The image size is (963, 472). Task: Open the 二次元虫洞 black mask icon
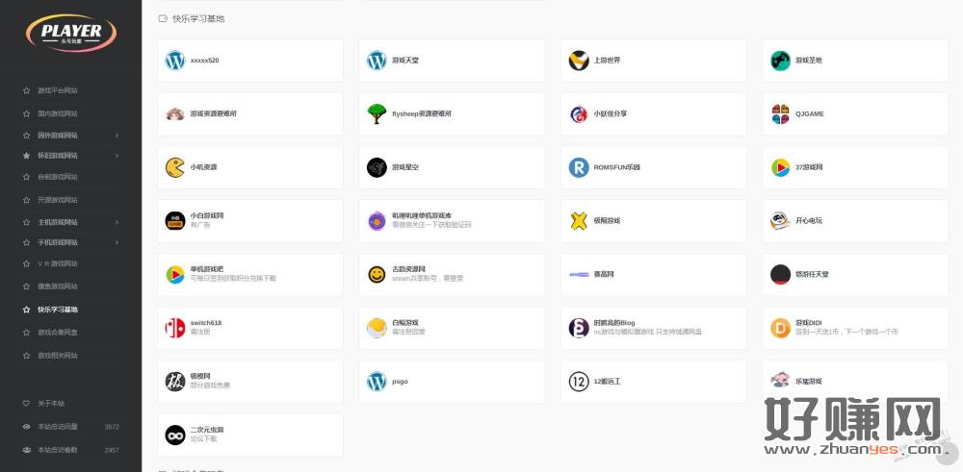[x=175, y=435]
